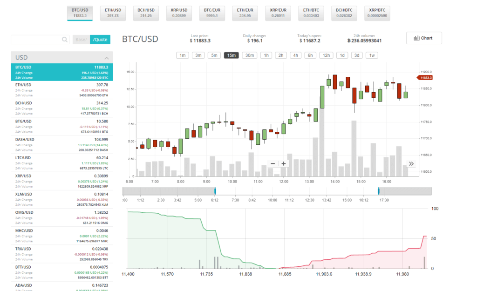Select BCH/USD row in market list

(62, 108)
